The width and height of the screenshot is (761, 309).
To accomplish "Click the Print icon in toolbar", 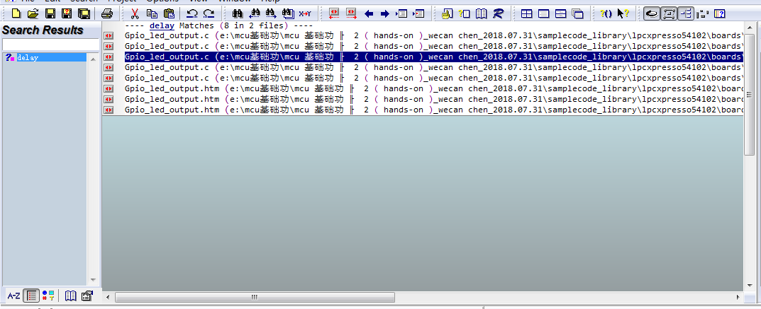I will [x=106, y=13].
